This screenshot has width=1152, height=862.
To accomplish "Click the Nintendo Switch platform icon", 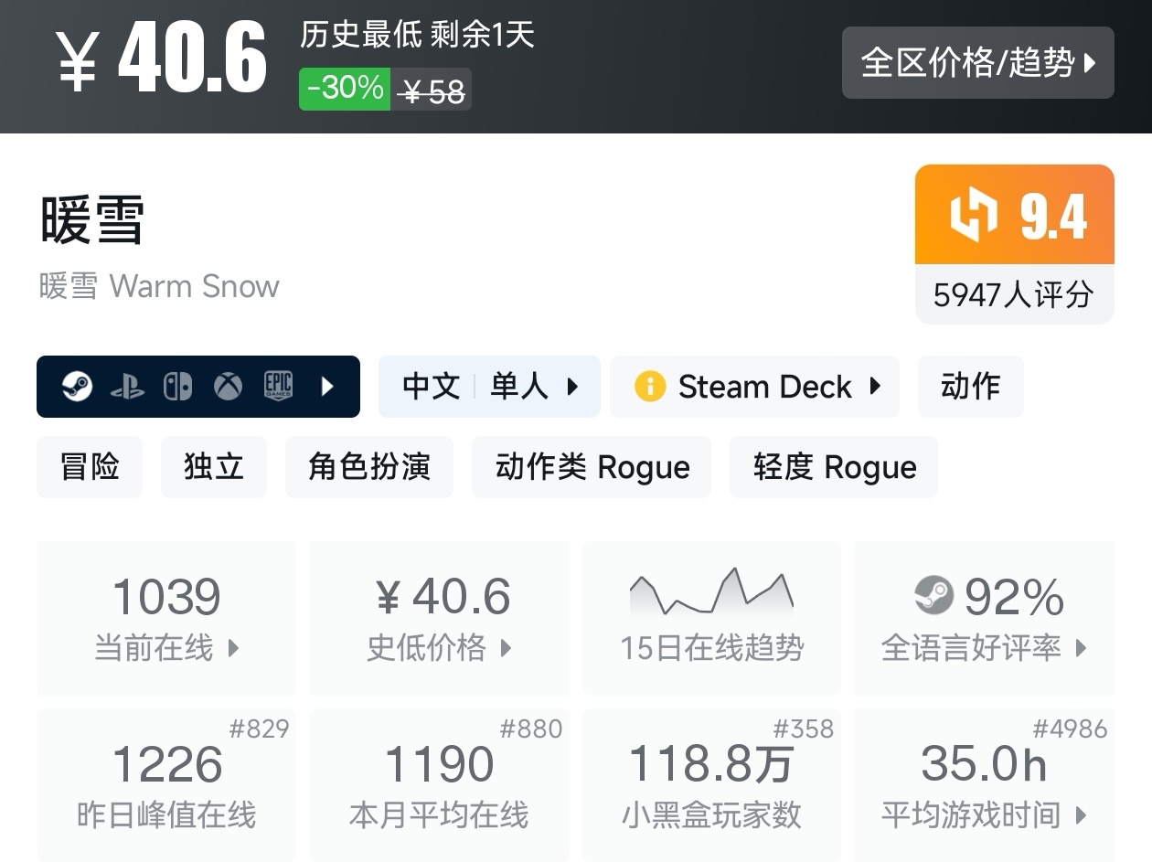I will point(177,387).
